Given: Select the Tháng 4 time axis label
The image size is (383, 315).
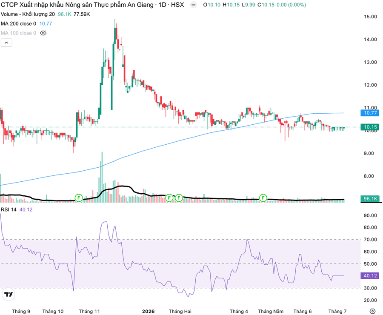Looking at the screenshot, I should tap(239, 311).
